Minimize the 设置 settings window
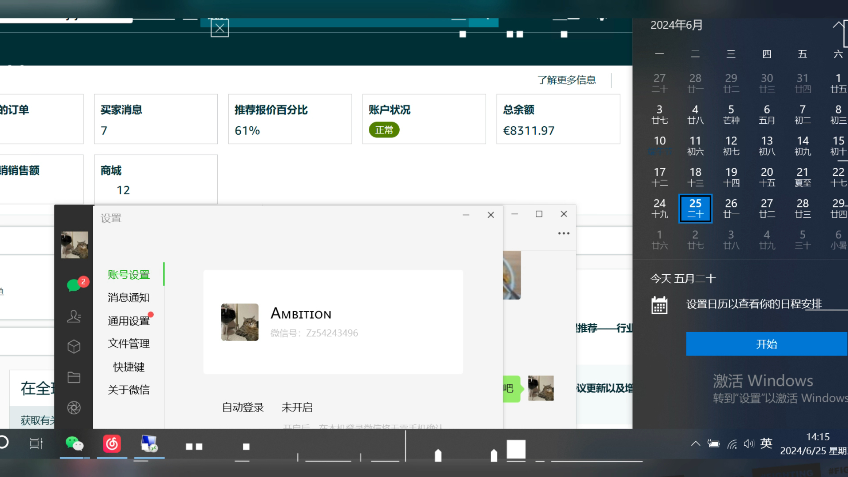The width and height of the screenshot is (848, 477). point(466,215)
